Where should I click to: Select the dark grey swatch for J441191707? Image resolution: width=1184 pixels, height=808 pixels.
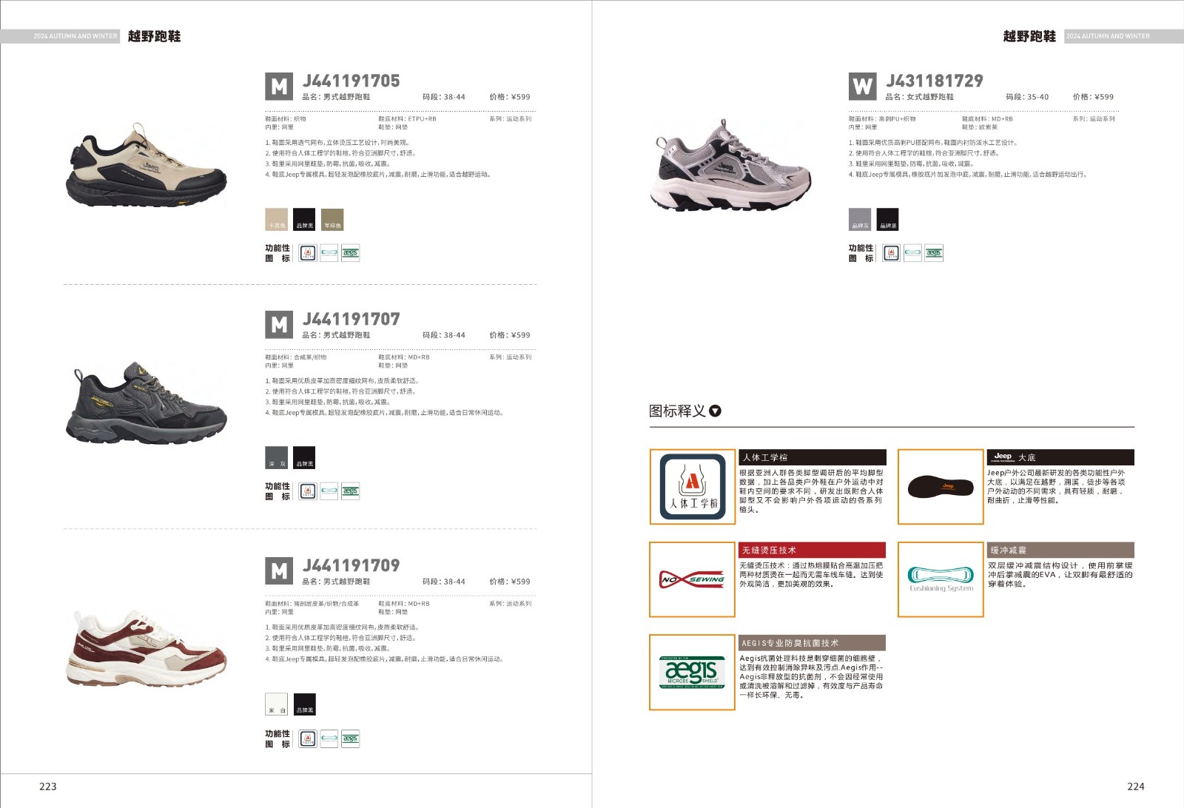tap(276, 458)
